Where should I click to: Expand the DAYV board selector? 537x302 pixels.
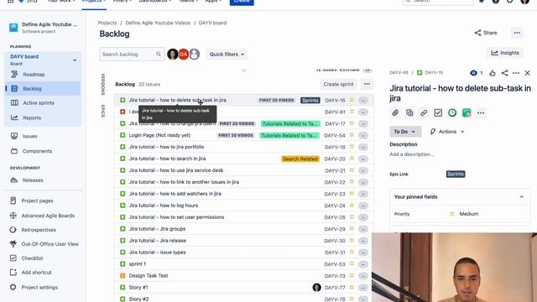(75, 60)
